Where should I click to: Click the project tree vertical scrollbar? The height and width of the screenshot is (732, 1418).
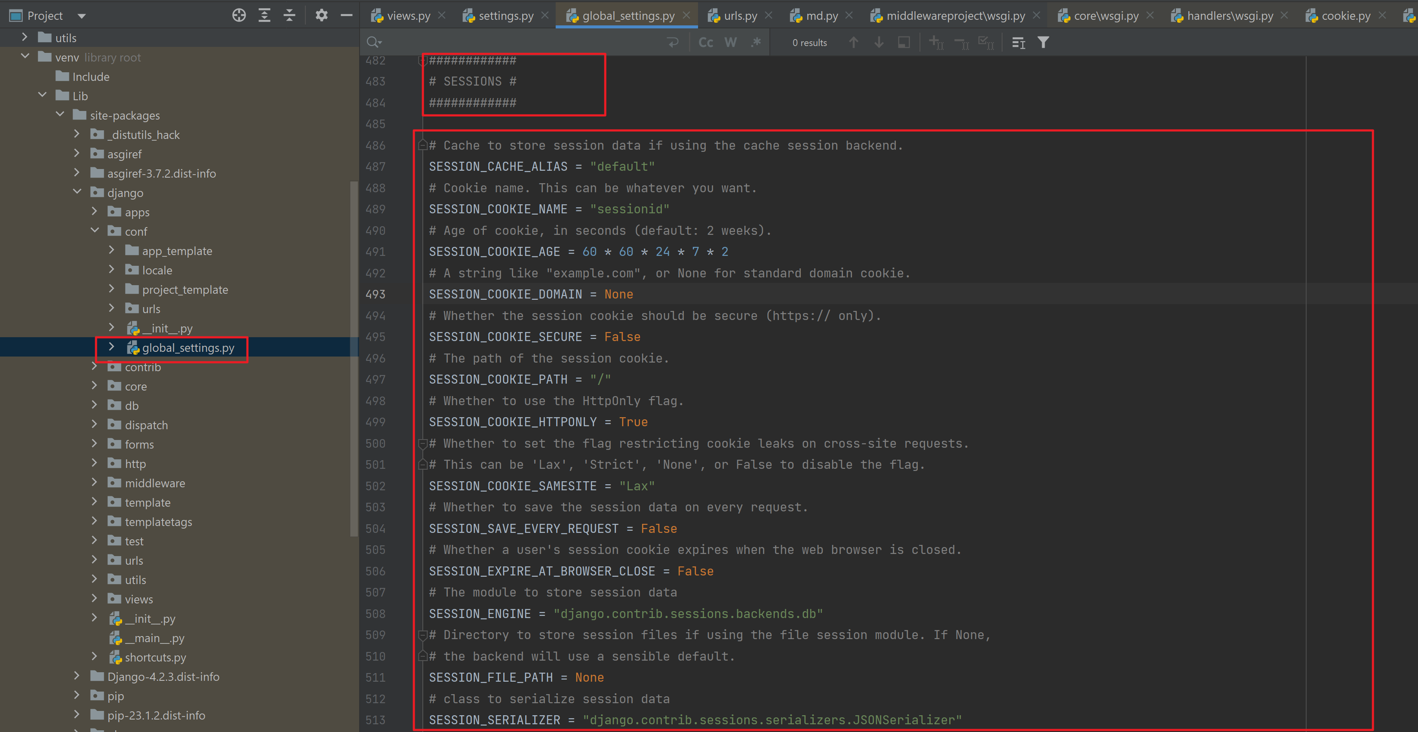point(354,358)
